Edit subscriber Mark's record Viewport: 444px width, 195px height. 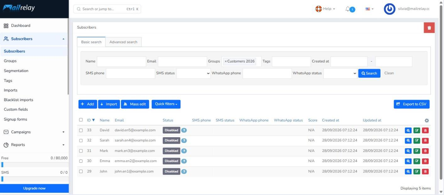[417, 151]
